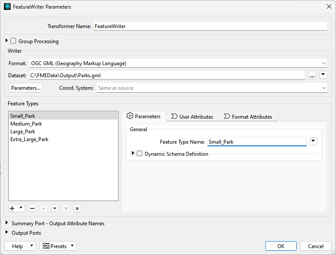Switch to the Parameters tab
The image size is (336, 255).
coord(144,116)
